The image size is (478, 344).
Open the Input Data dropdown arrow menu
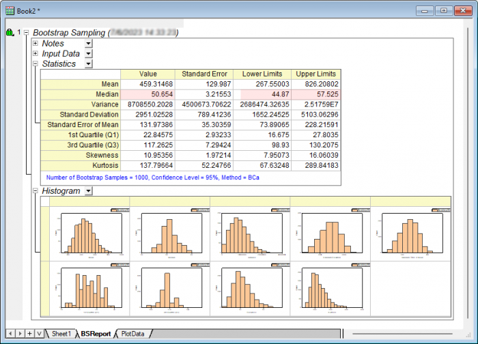[88, 53]
